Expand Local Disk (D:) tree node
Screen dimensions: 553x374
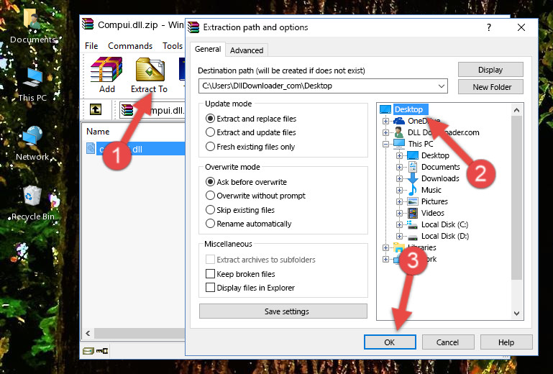pyautogui.click(x=399, y=237)
